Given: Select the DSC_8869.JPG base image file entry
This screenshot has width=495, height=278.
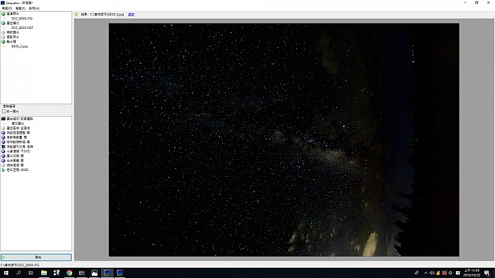Looking at the screenshot, I should 22,19.
